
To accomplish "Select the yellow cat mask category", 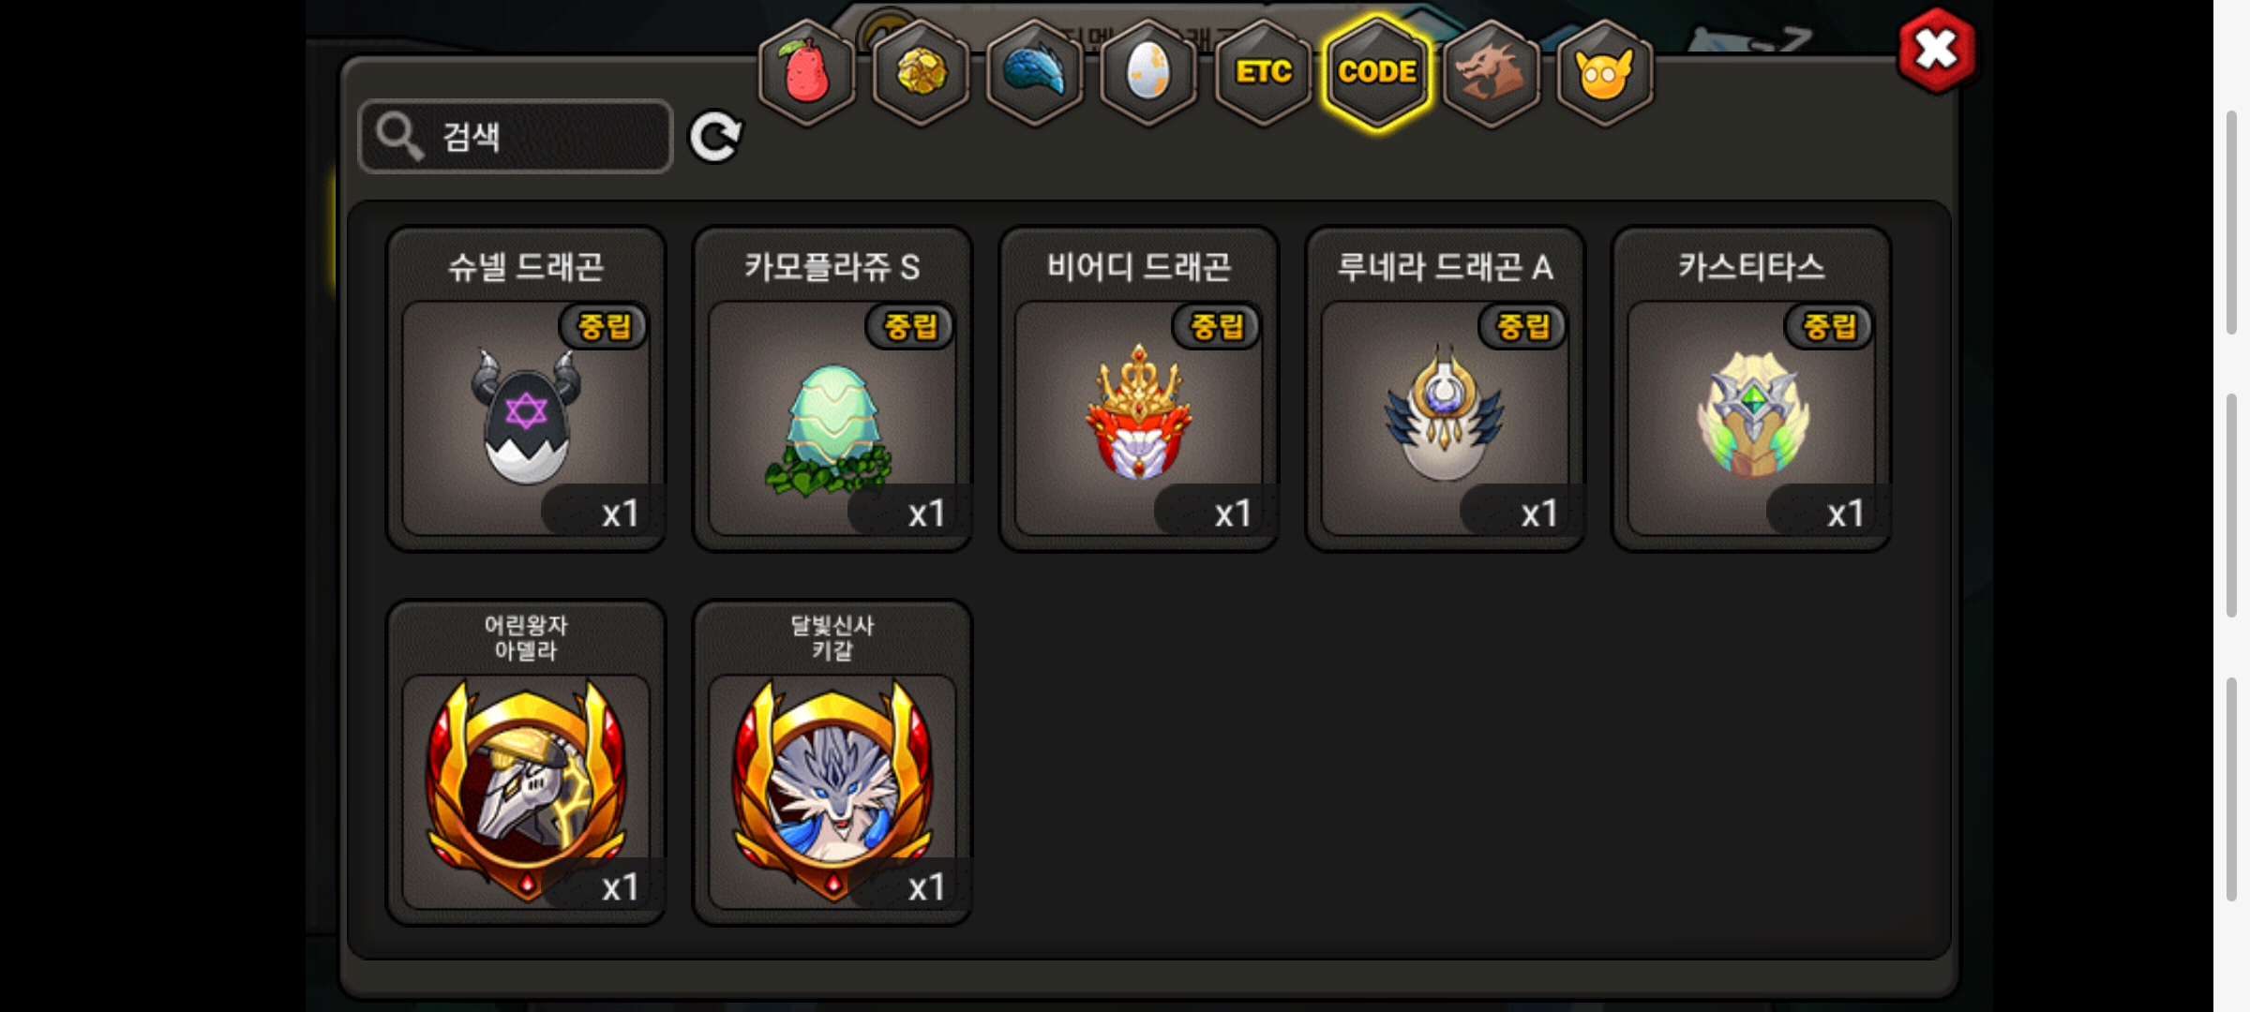I will click(x=1605, y=73).
